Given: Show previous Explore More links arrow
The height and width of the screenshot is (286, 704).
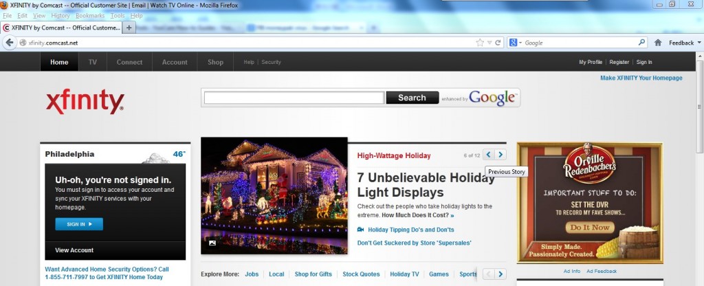Looking at the screenshot, I should pos(489,274).
